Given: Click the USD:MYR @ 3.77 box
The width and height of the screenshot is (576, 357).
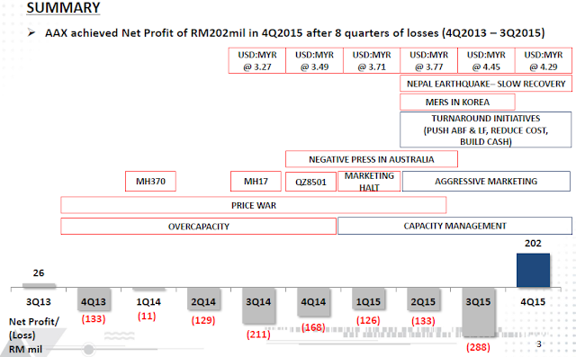Looking at the screenshot, I should 428,60.
